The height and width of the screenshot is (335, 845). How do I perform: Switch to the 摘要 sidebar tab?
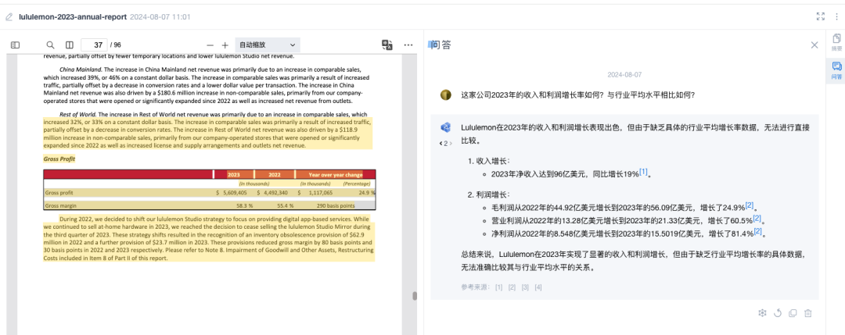click(836, 42)
